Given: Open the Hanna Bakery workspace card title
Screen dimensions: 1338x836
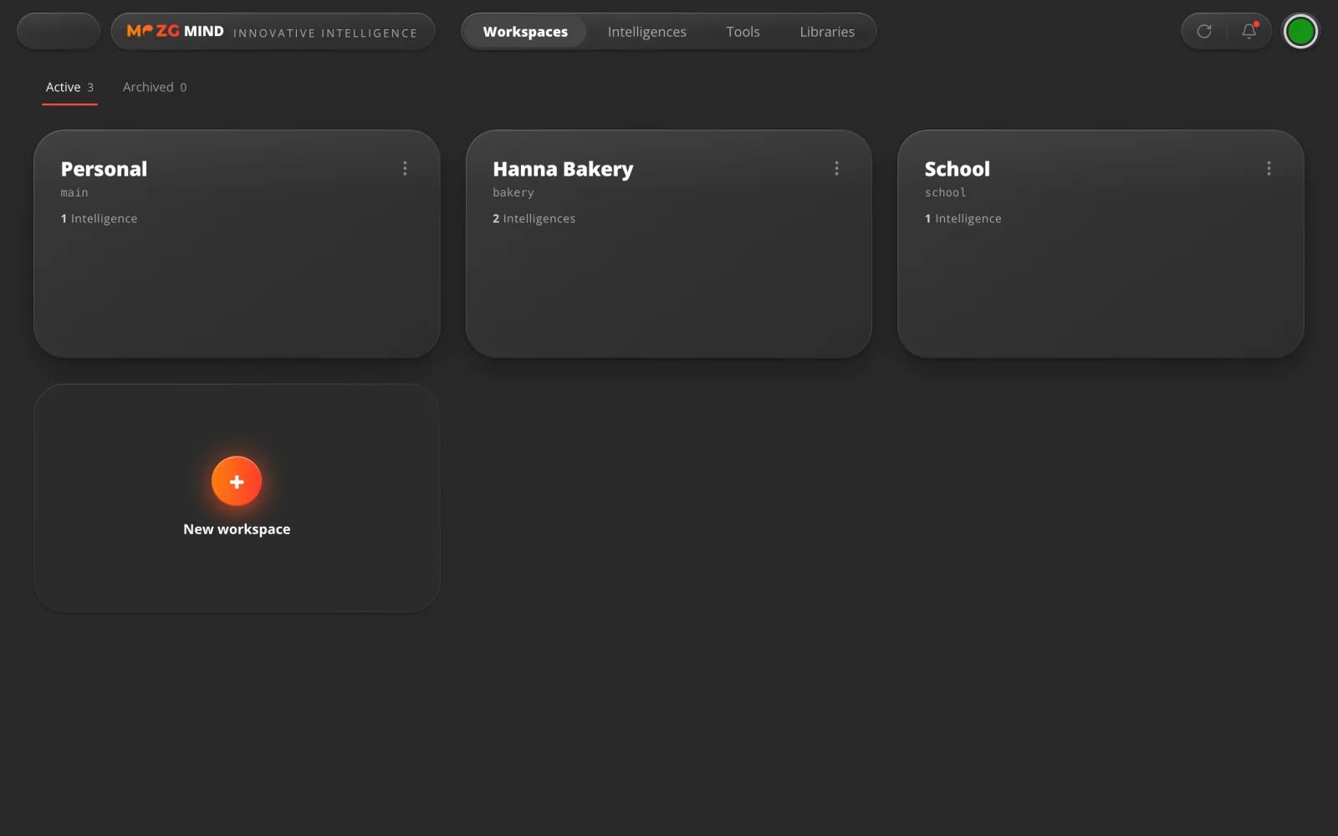Looking at the screenshot, I should [x=563, y=169].
